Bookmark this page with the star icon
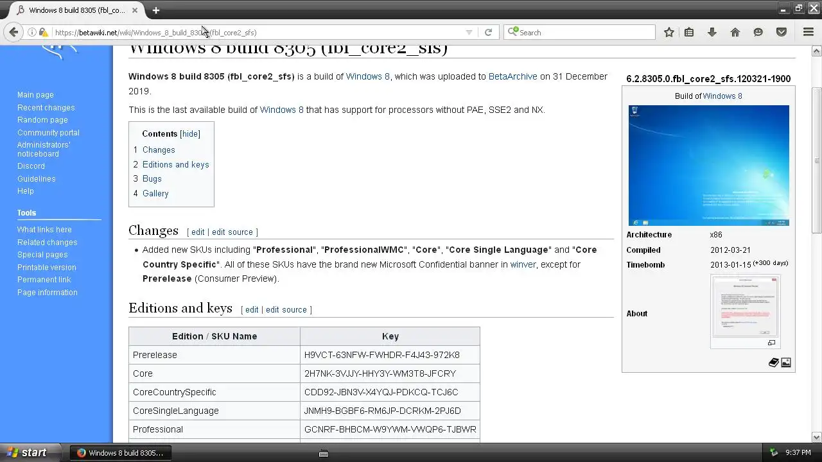The image size is (822, 462). coord(669,32)
